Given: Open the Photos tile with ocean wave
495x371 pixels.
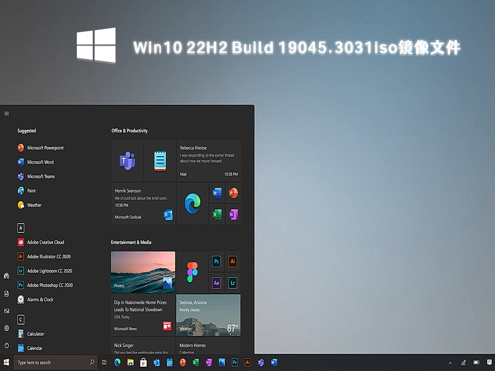Looking at the screenshot, I should (143, 272).
